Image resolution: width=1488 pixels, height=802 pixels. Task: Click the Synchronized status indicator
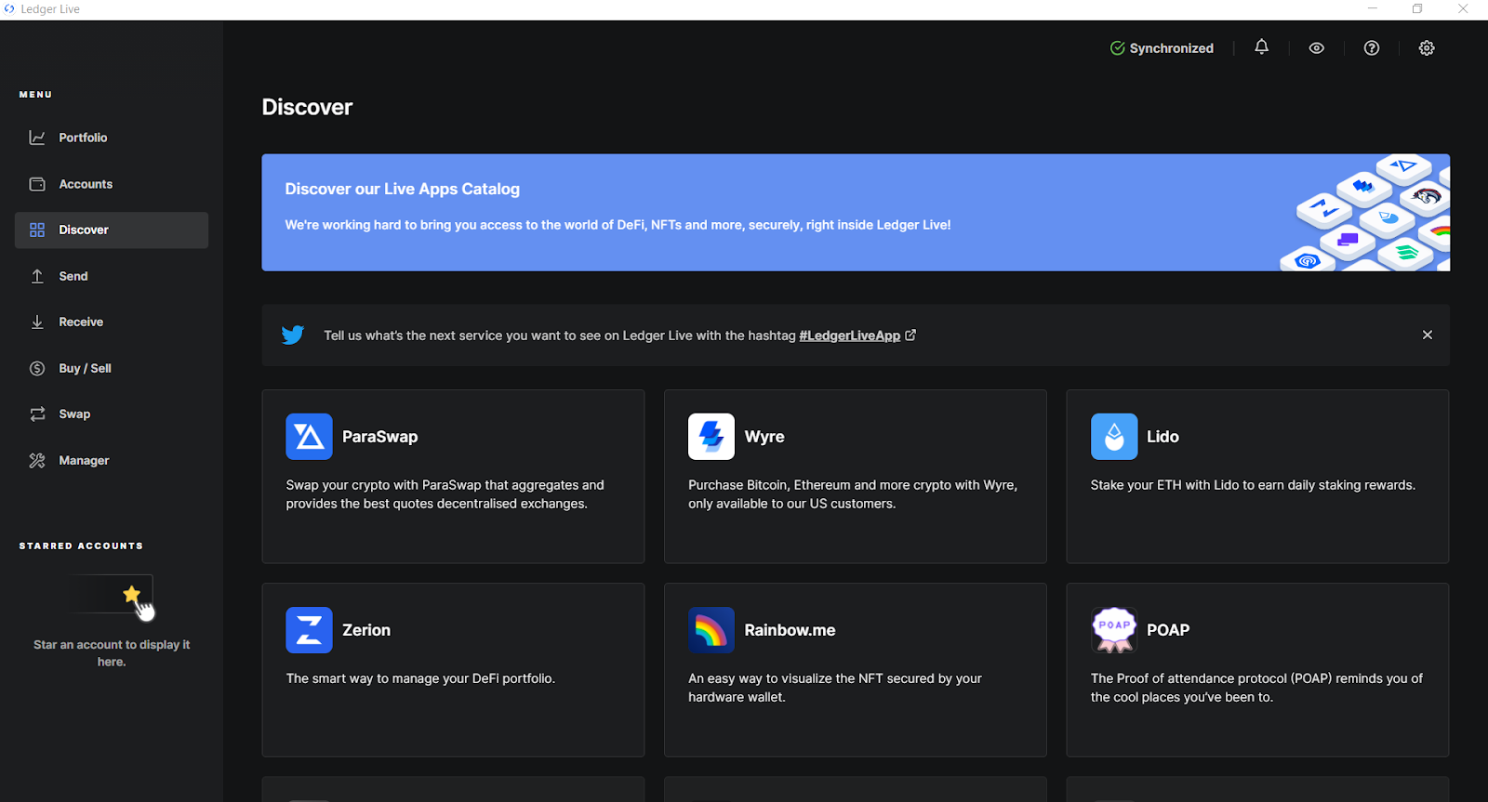pos(1162,48)
